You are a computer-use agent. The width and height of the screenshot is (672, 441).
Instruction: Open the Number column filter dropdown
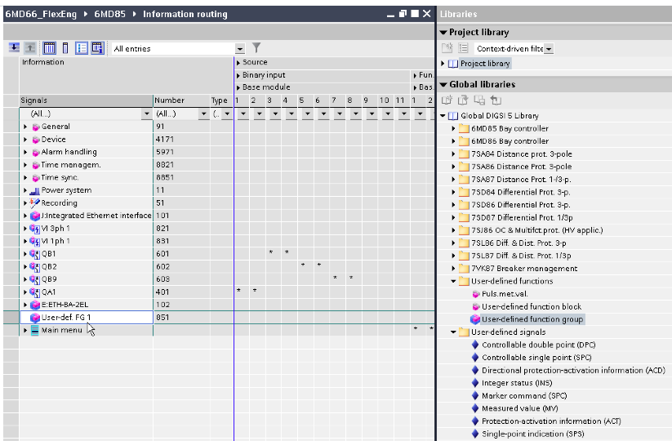tap(203, 114)
